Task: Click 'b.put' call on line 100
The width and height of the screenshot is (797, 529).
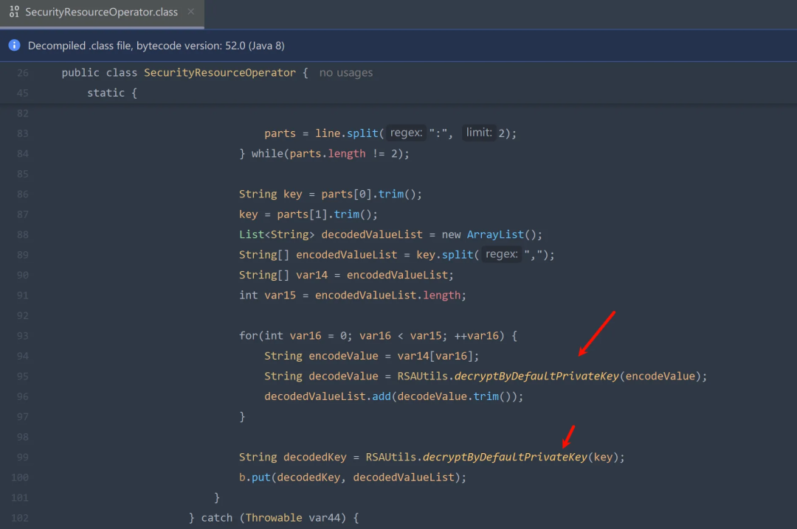Action: coord(255,477)
